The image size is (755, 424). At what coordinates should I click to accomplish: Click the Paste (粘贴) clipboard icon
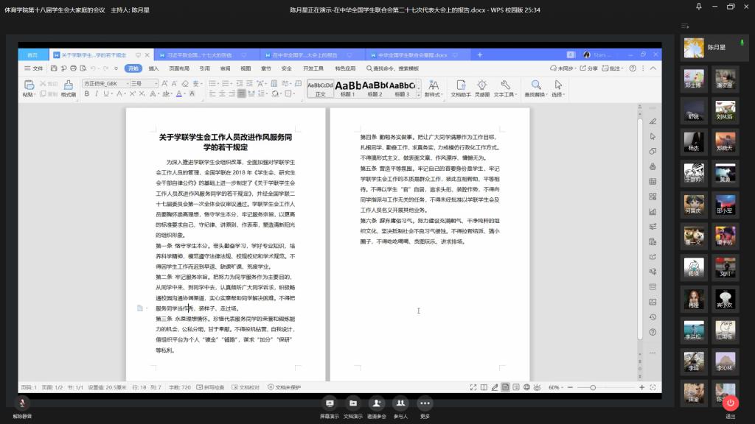(x=28, y=85)
